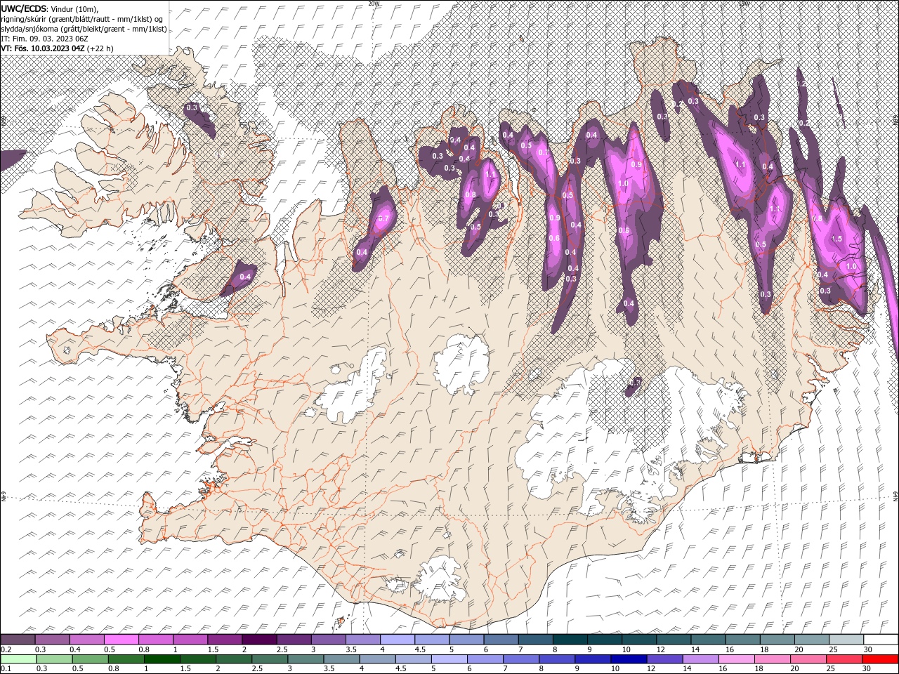This screenshot has width=899, height=674.
Task: Pick the snow legend swatch between 0.2 and 0.3
Action: click(x=18, y=640)
